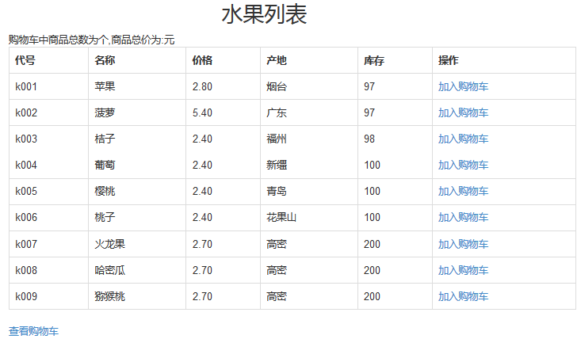This screenshot has width=581, height=339.
Task: Click the 代号 column header
Action: point(25,60)
